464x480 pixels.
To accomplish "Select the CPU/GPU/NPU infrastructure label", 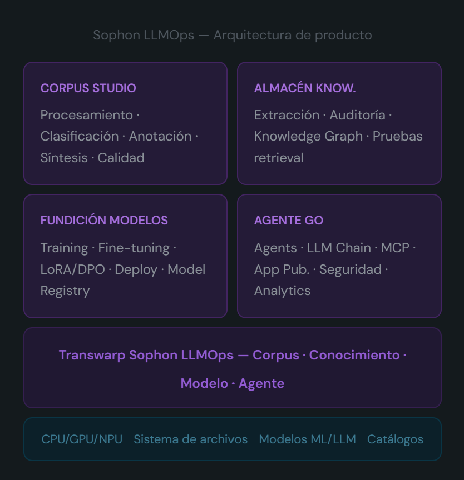I will tap(82, 439).
